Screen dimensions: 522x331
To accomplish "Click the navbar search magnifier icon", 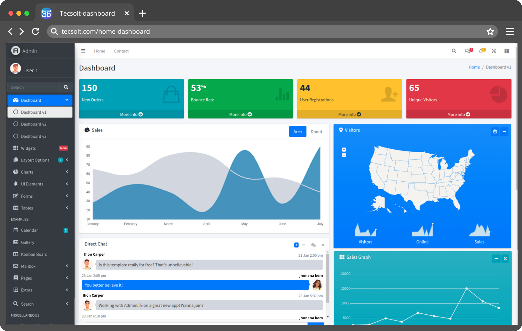I will pyautogui.click(x=454, y=51).
